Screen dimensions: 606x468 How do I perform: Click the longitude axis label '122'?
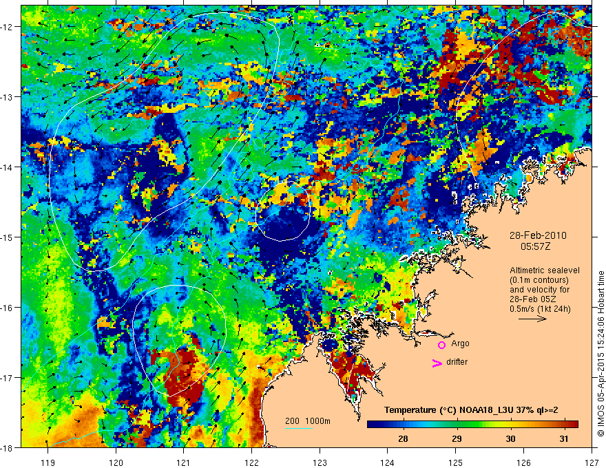[x=251, y=462]
